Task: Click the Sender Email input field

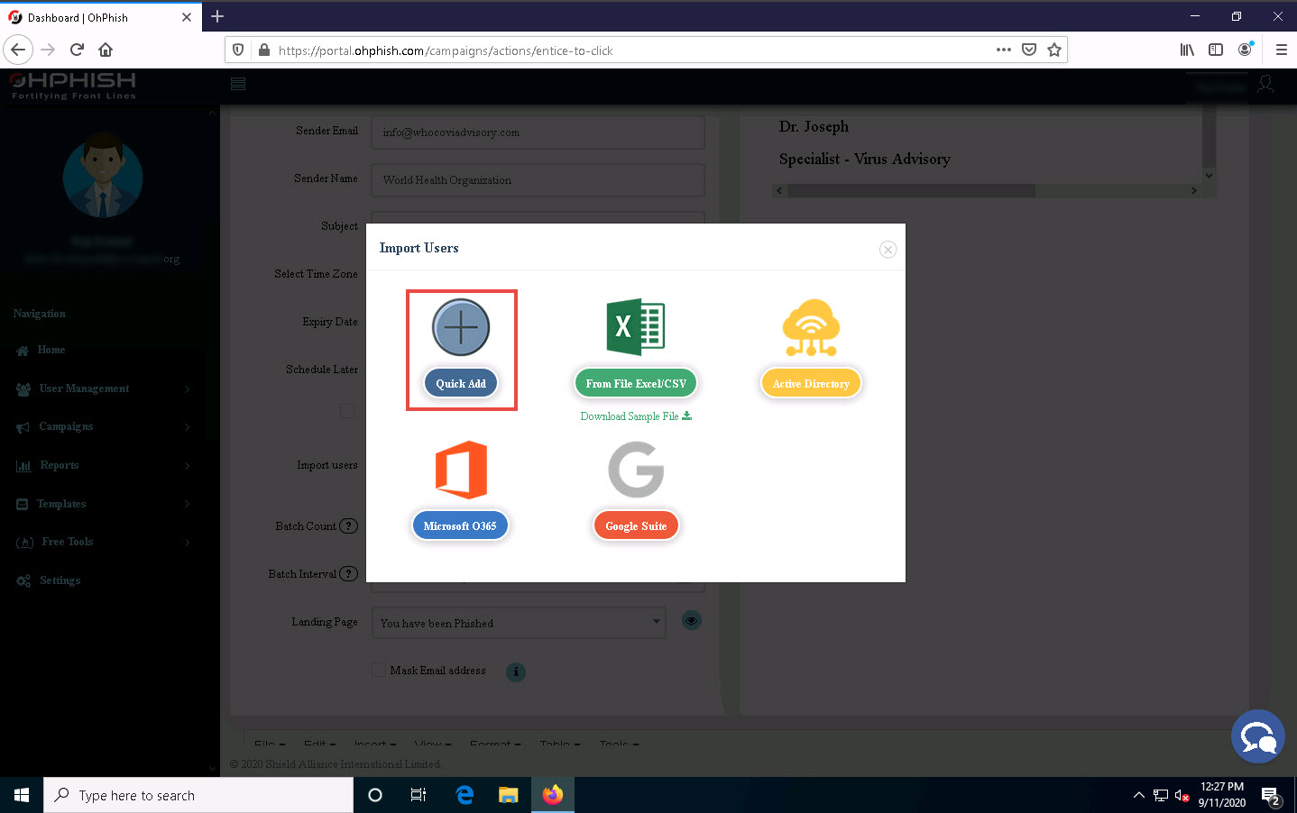Action: pos(538,132)
